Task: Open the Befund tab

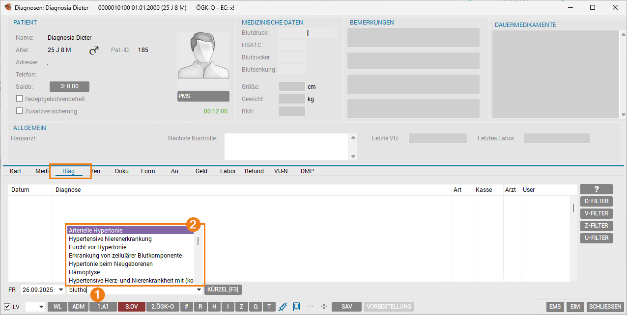Action: coord(254,171)
